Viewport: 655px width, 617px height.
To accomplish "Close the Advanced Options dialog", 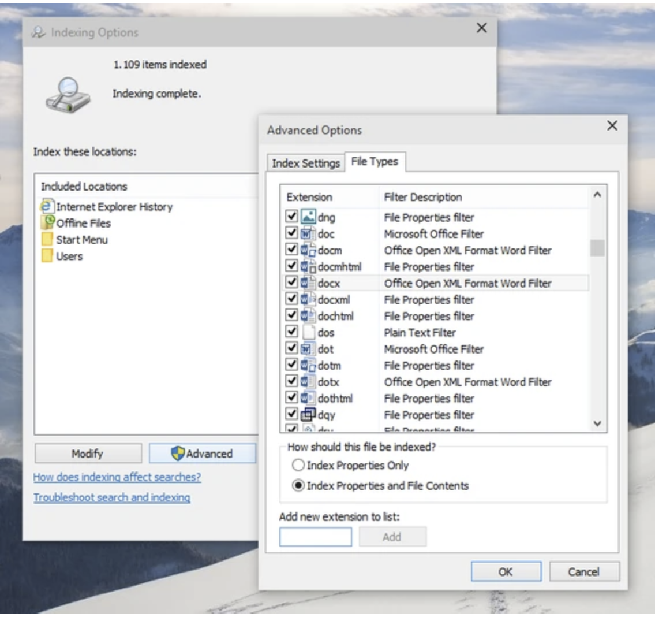I will click(612, 125).
